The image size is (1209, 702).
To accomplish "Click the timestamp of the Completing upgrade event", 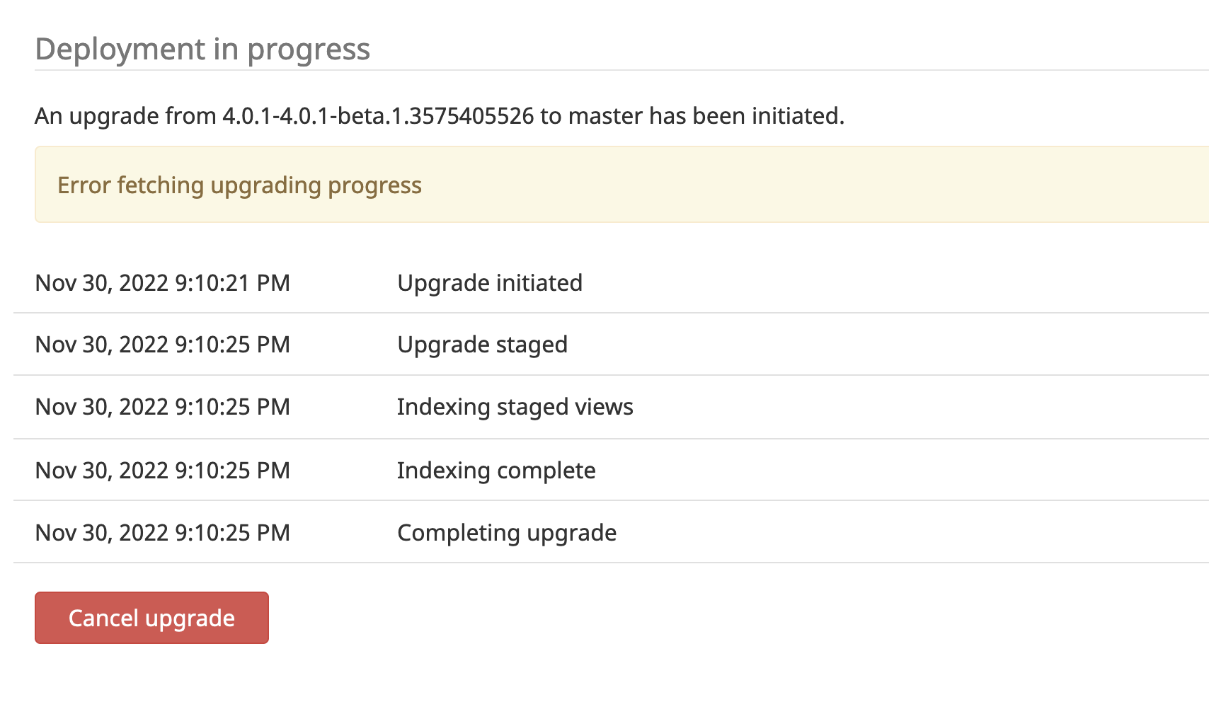I will pyautogui.click(x=163, y=532).
